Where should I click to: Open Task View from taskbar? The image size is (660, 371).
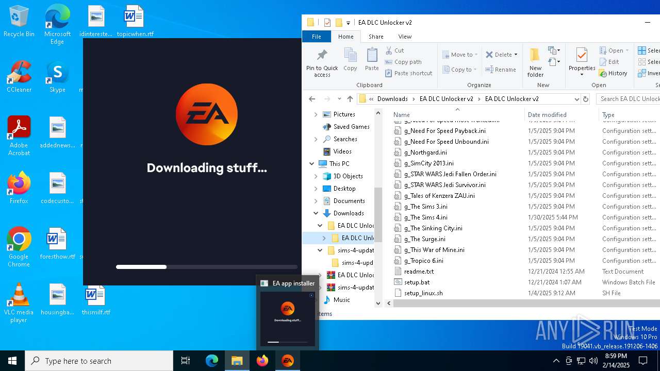(186, 361)
